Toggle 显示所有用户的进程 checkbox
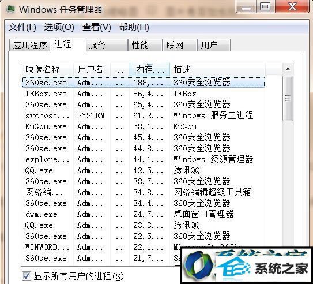The width and height of the screenshot is (313, 284). point(27,276)
